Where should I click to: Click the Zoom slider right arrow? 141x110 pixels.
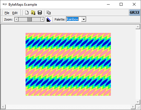[42, 19]
